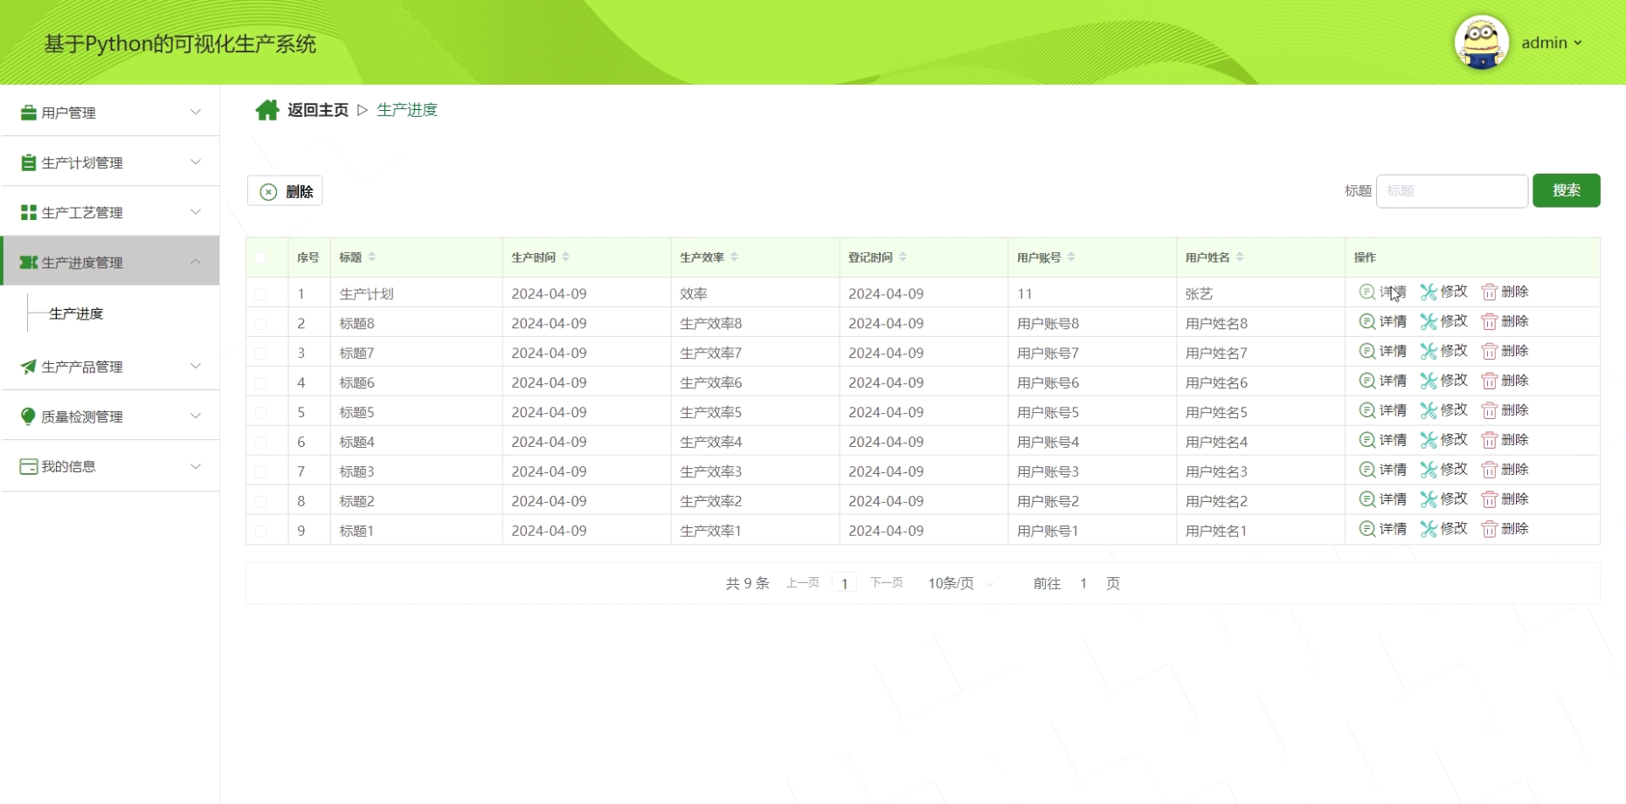Image resolution: width=1626 pixels, height=804 pixels.
Task: Edit row 标题8 using 修改
Action: (x=1443, y=321)
